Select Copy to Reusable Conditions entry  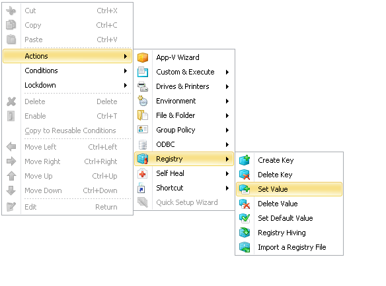click(67, 130)
